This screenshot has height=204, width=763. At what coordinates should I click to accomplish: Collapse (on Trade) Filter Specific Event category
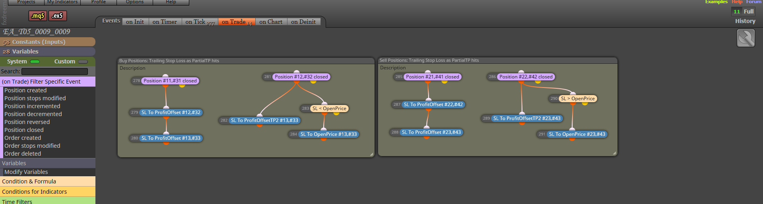(48, 82)
